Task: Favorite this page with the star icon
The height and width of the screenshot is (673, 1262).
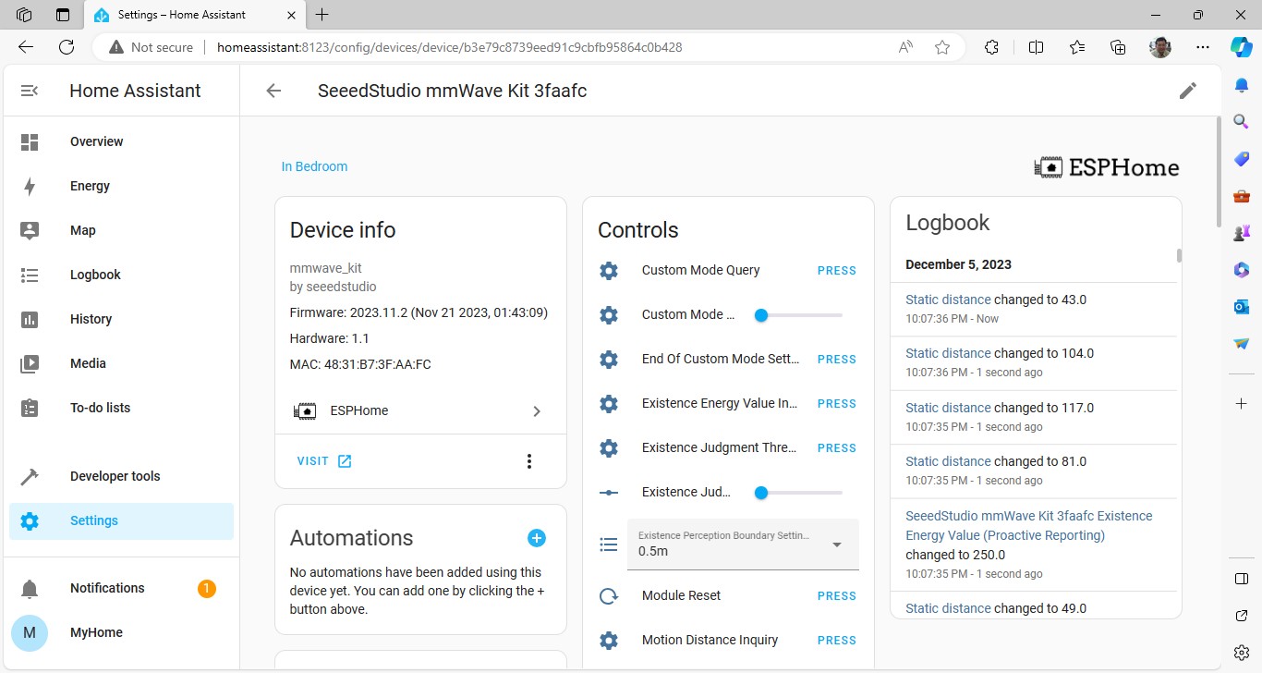Action: [x=942, y=47]
